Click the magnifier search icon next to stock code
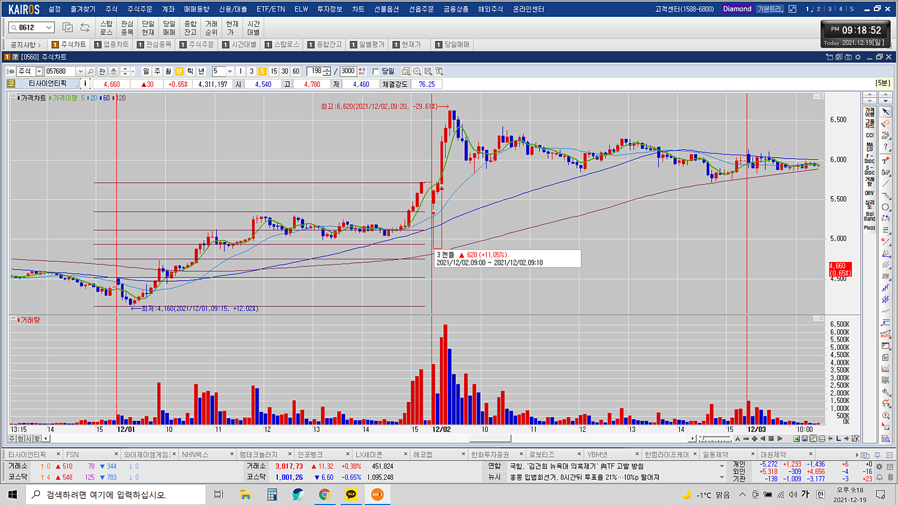 click(90, 71)
